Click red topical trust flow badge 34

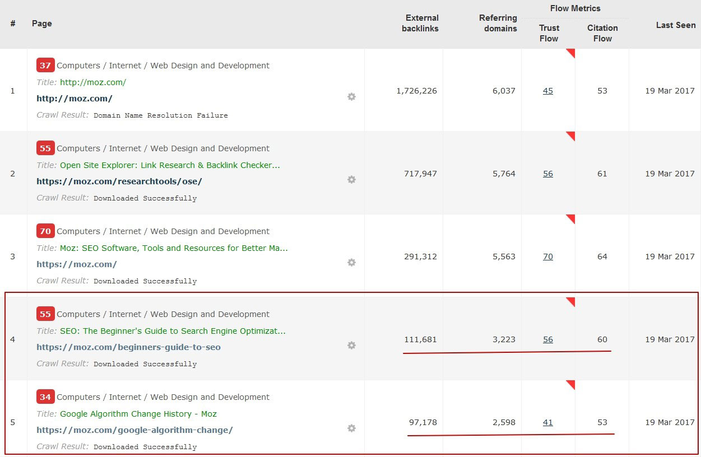pyautogui.click(x=45, y=397)
